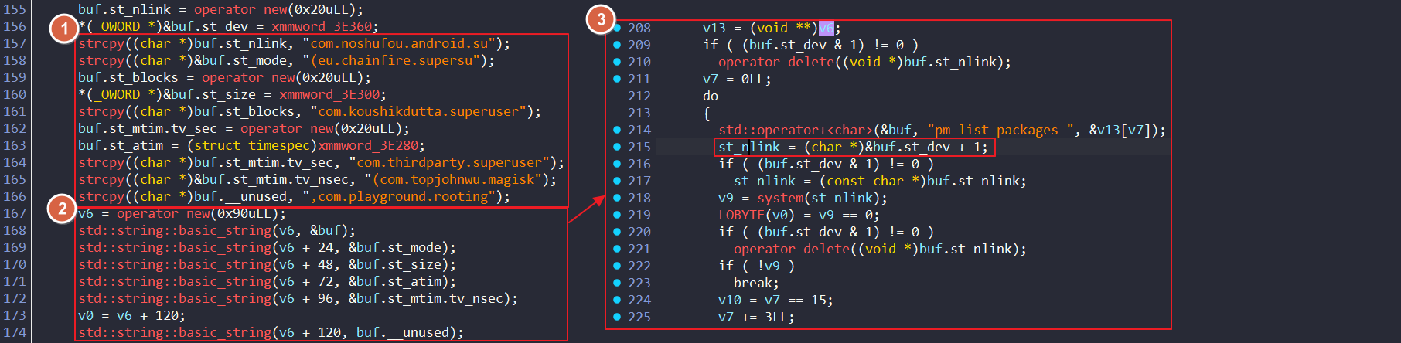Toggle the breakpoint dot on line 210
The width and height of the screenshot is (1401, 343).
617,62
